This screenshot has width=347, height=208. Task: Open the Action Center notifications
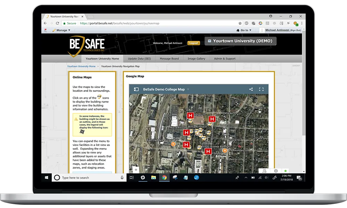[x=299, y=178]
